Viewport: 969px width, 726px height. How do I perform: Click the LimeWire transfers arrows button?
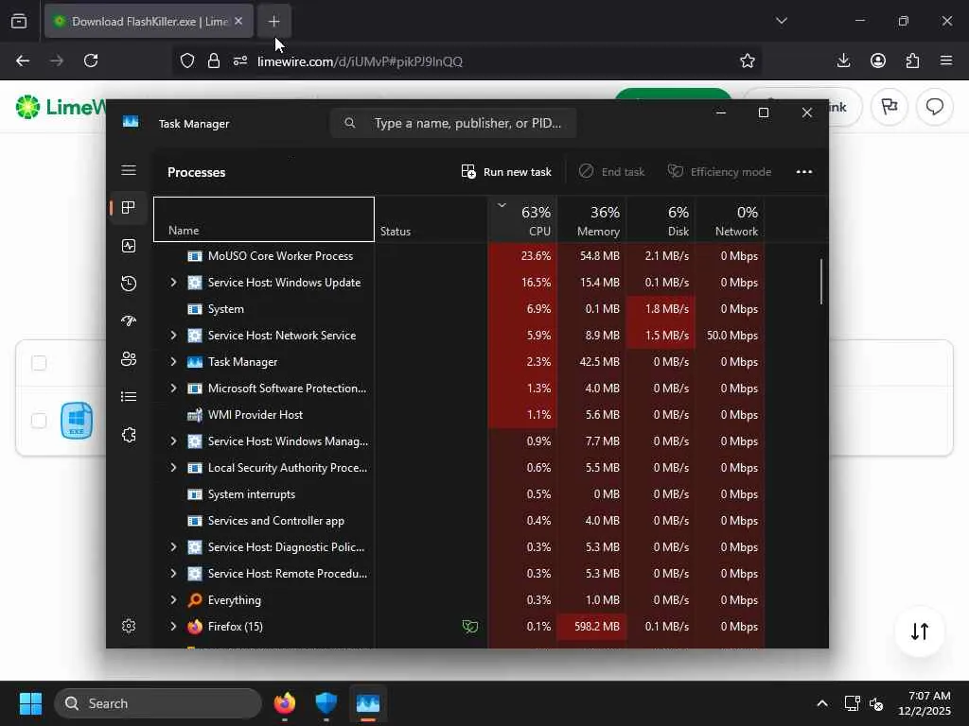pyautogui.click(x=920, y=631)
